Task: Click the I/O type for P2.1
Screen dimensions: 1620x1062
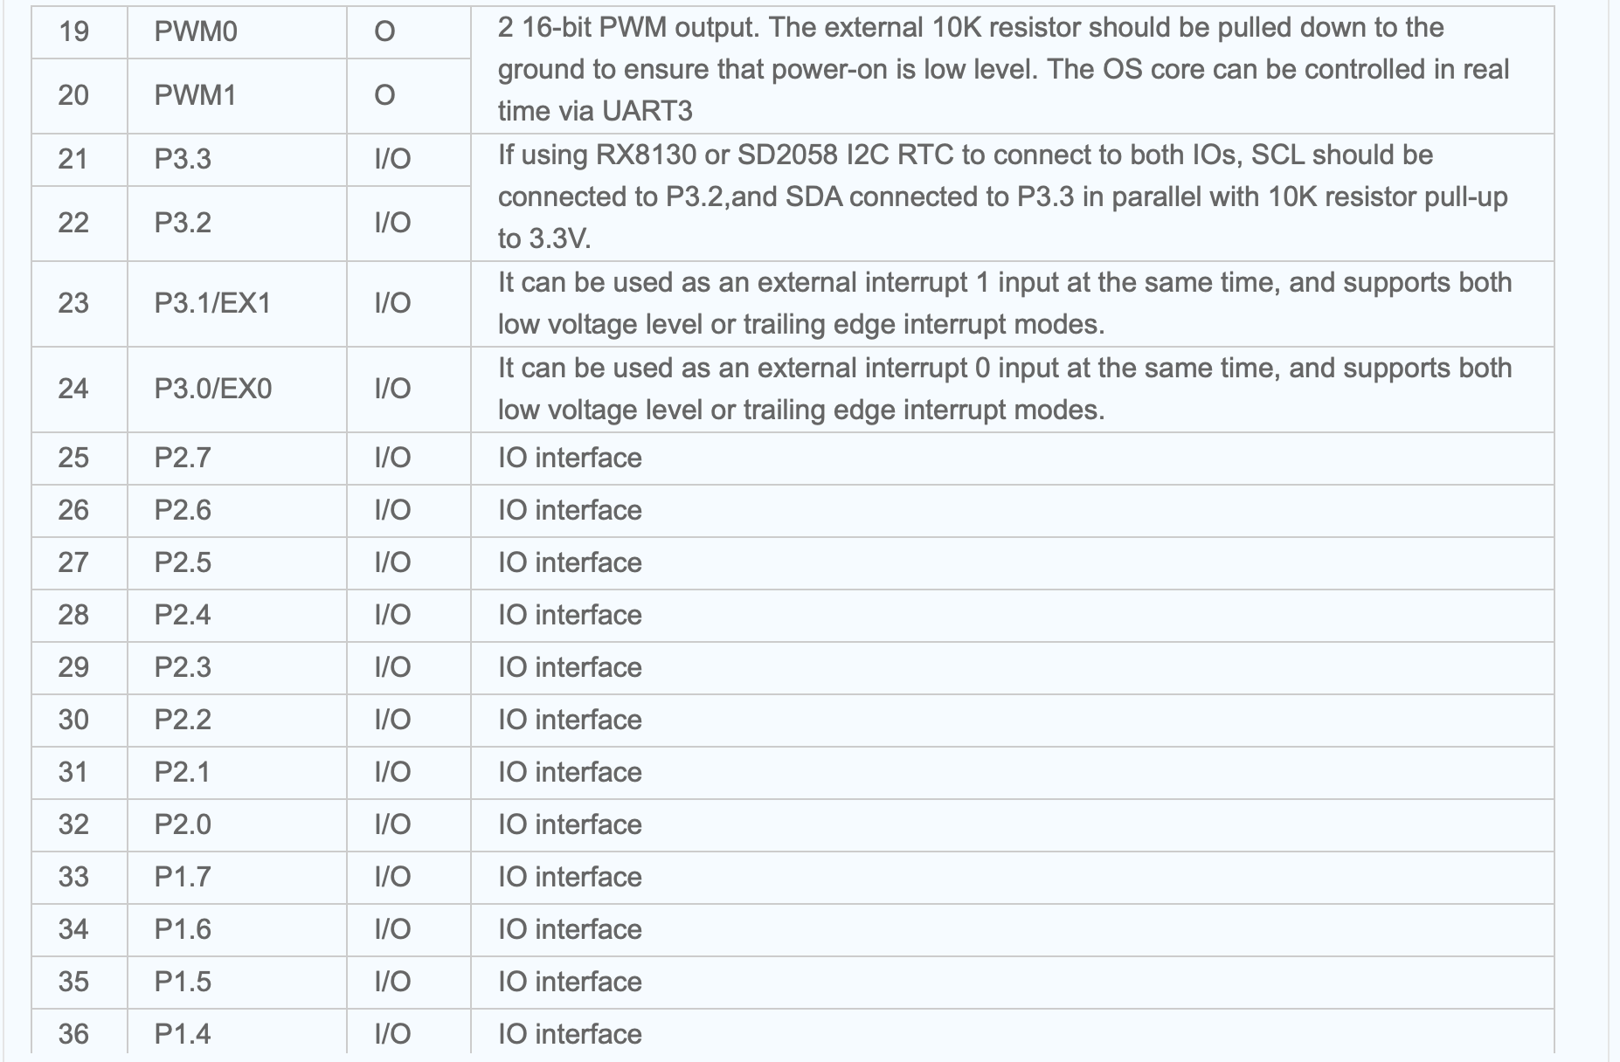Action: [x=392, y=772]
